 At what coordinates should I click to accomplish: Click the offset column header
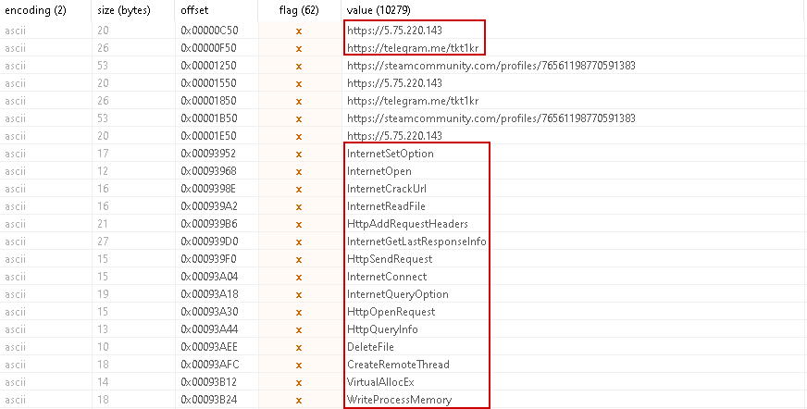[196, 10]
